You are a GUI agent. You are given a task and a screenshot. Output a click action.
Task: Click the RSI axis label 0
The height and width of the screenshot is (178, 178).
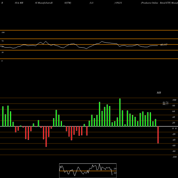[x=2, y=61]
